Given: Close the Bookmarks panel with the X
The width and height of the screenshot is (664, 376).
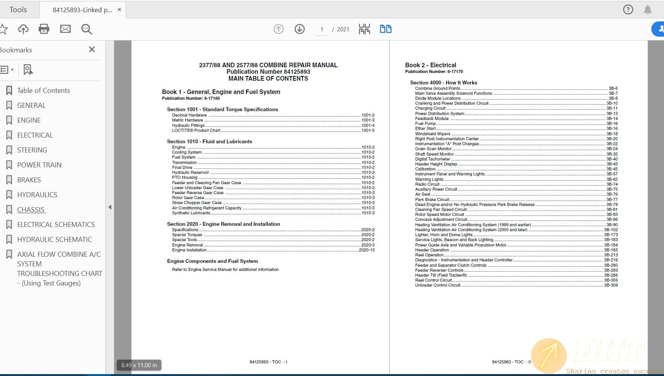Looking at the screenshot, I should point(91,49).
